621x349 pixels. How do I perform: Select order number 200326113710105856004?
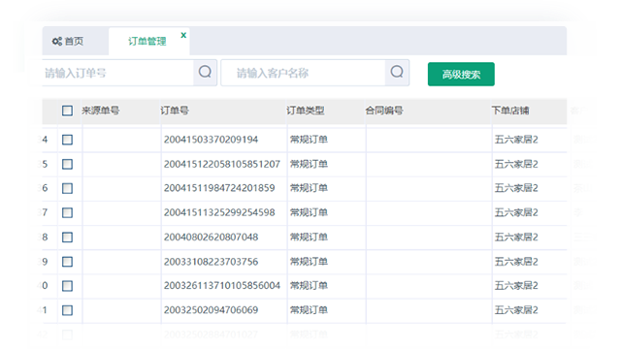[x=222, y=286]
